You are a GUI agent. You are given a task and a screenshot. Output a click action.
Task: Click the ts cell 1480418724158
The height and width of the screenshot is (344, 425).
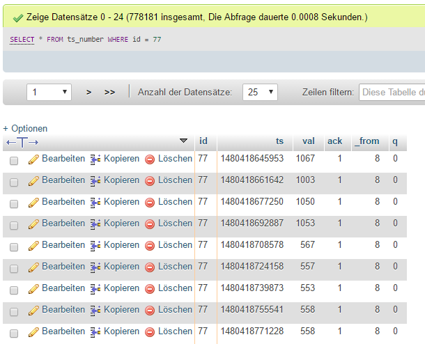point(252,267)
